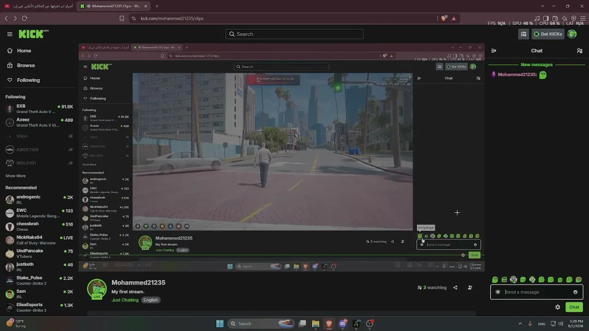Open chat settings gear icon
Image resolution: width=589 pixels, height=331 pixels.
pyautogui.click(x=558, y=307)
